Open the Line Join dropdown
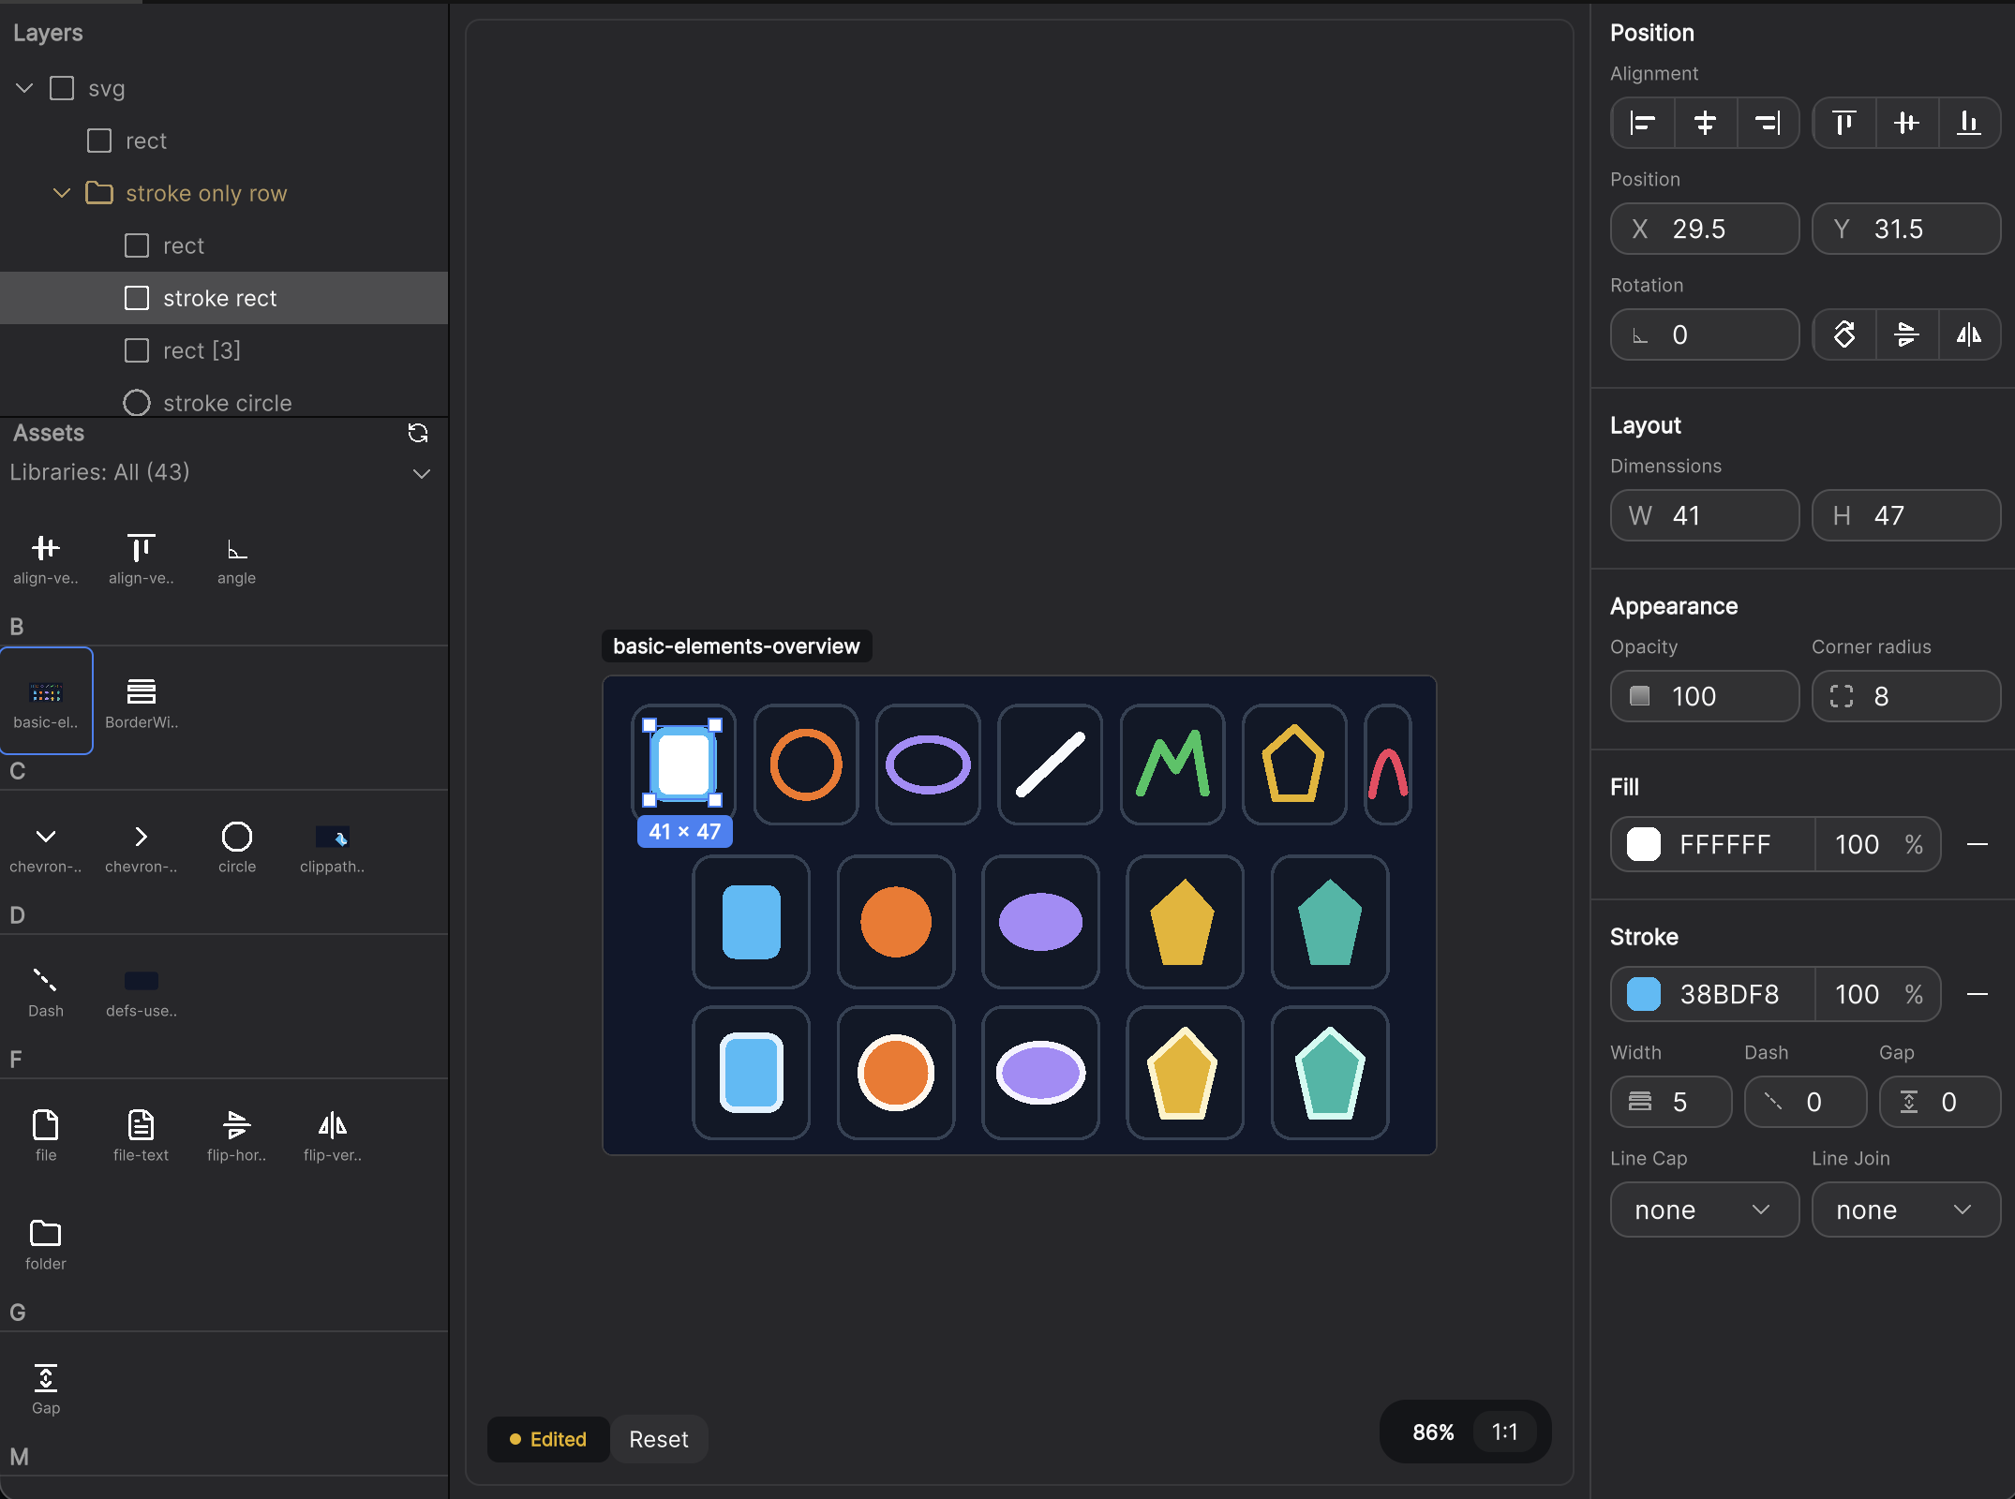This screenshot has width=2015, height=1499. [x=1905, y=1210]
